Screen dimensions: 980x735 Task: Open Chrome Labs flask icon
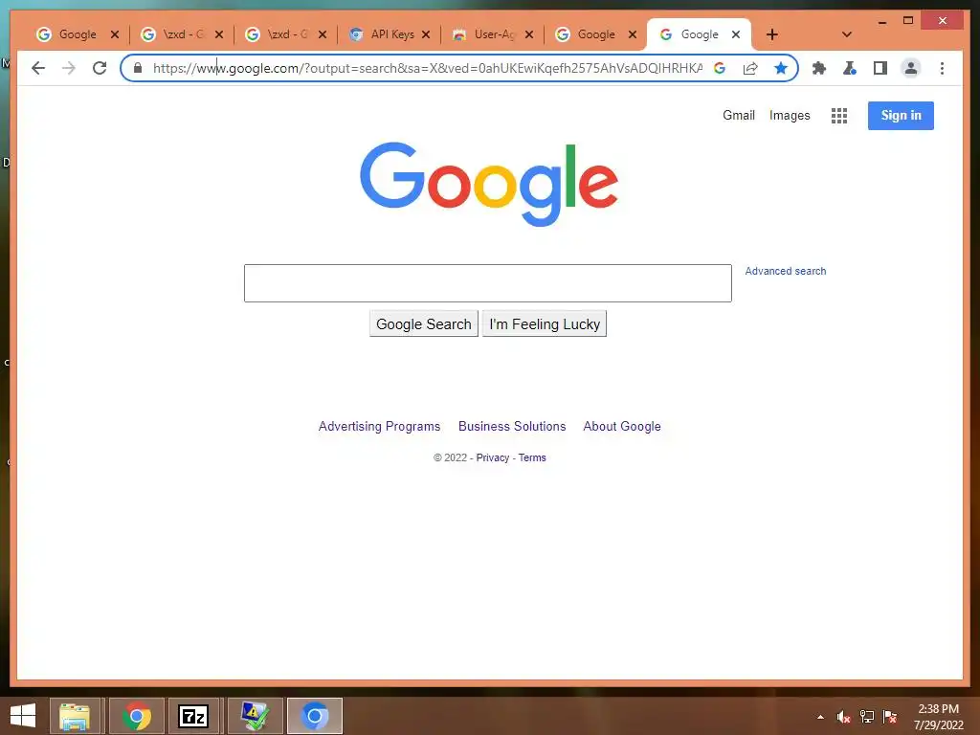(850, 68)
